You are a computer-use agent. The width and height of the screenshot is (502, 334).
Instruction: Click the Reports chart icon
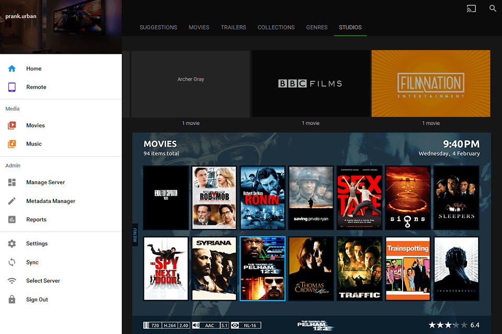click(x=12, y=220)
